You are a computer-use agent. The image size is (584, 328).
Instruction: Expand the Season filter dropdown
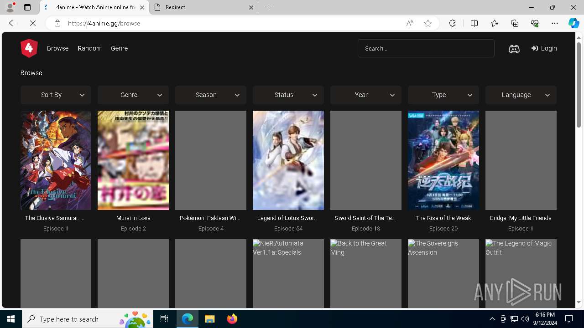click(211, 95)
